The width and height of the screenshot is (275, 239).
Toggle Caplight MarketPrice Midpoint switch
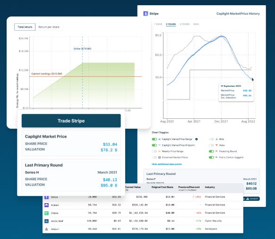155,145
